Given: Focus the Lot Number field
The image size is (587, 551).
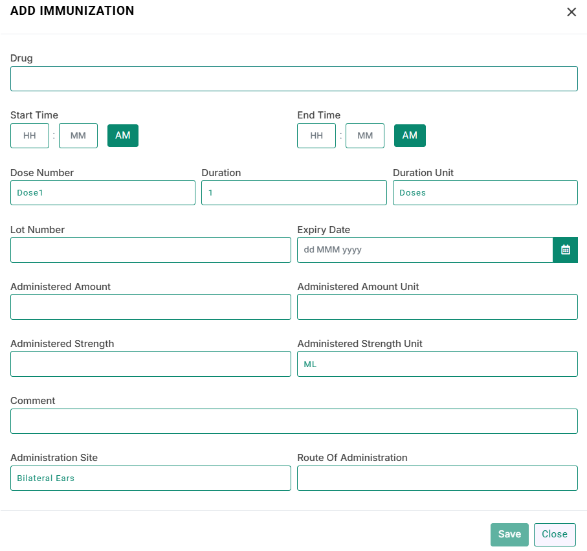Looking at the screenshot, I should click(x=151, y=250).
